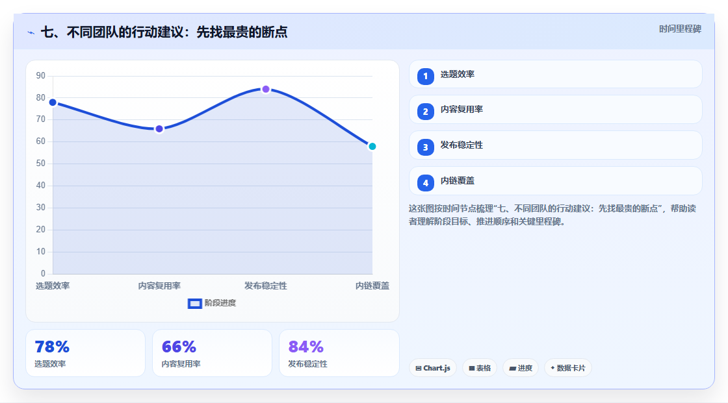Click the section title 七、不同团队的行动建议
This screenshot has height=403, width=728.
click(164, 32)
